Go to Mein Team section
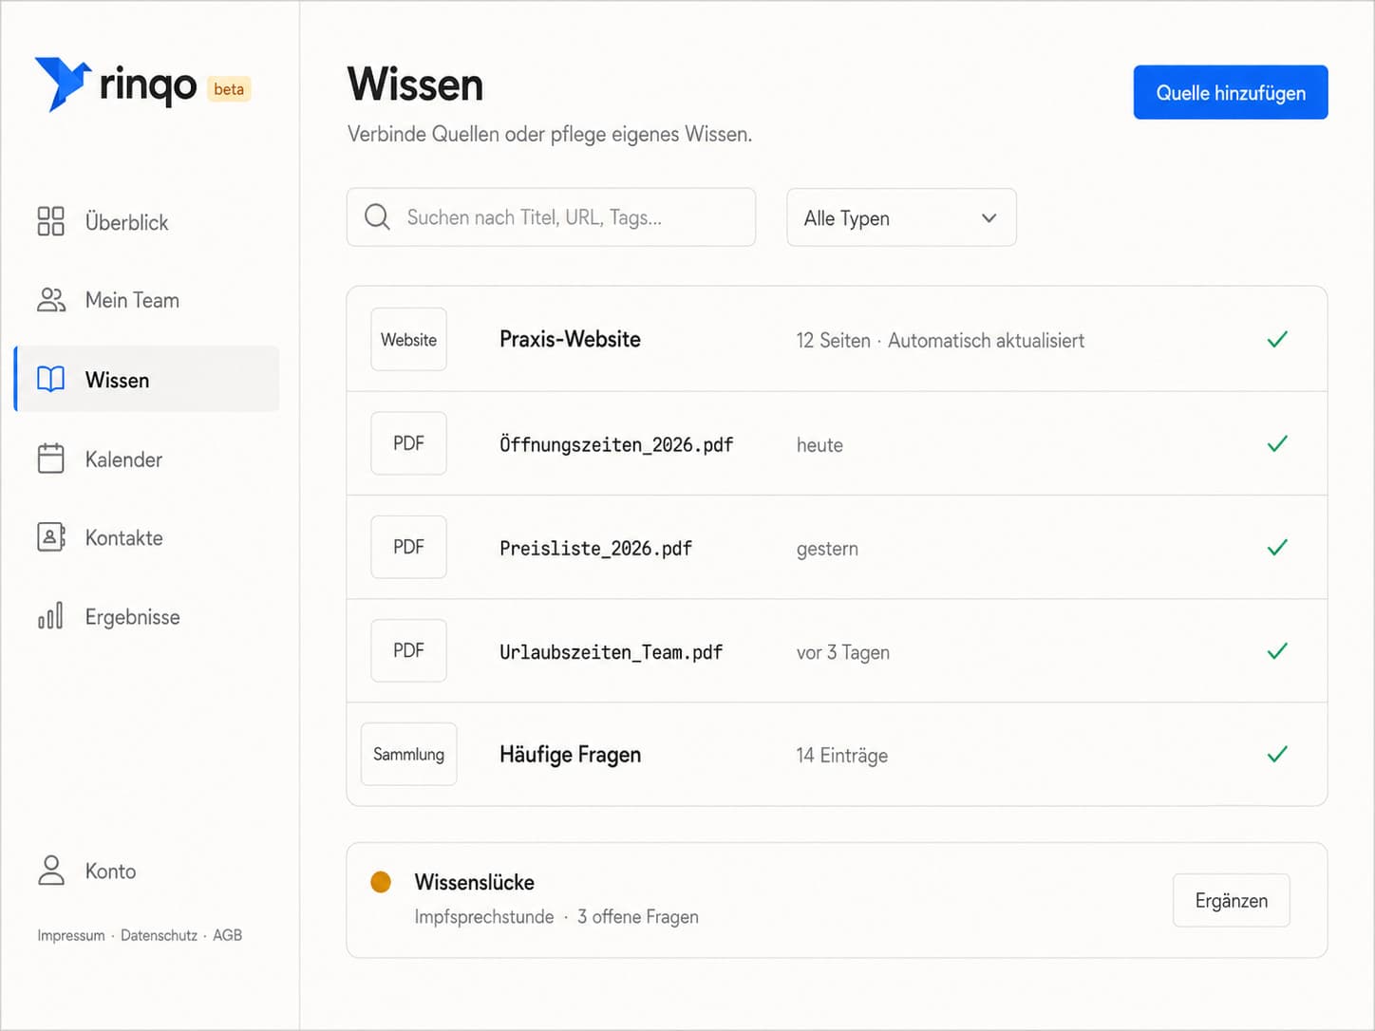Image resolution: width=1375 pixels, height=1031 pixels. [x=147, y=300]
